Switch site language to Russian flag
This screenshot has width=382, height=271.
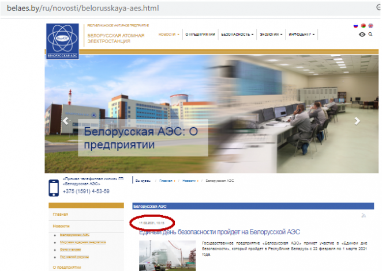pos(355,26)
